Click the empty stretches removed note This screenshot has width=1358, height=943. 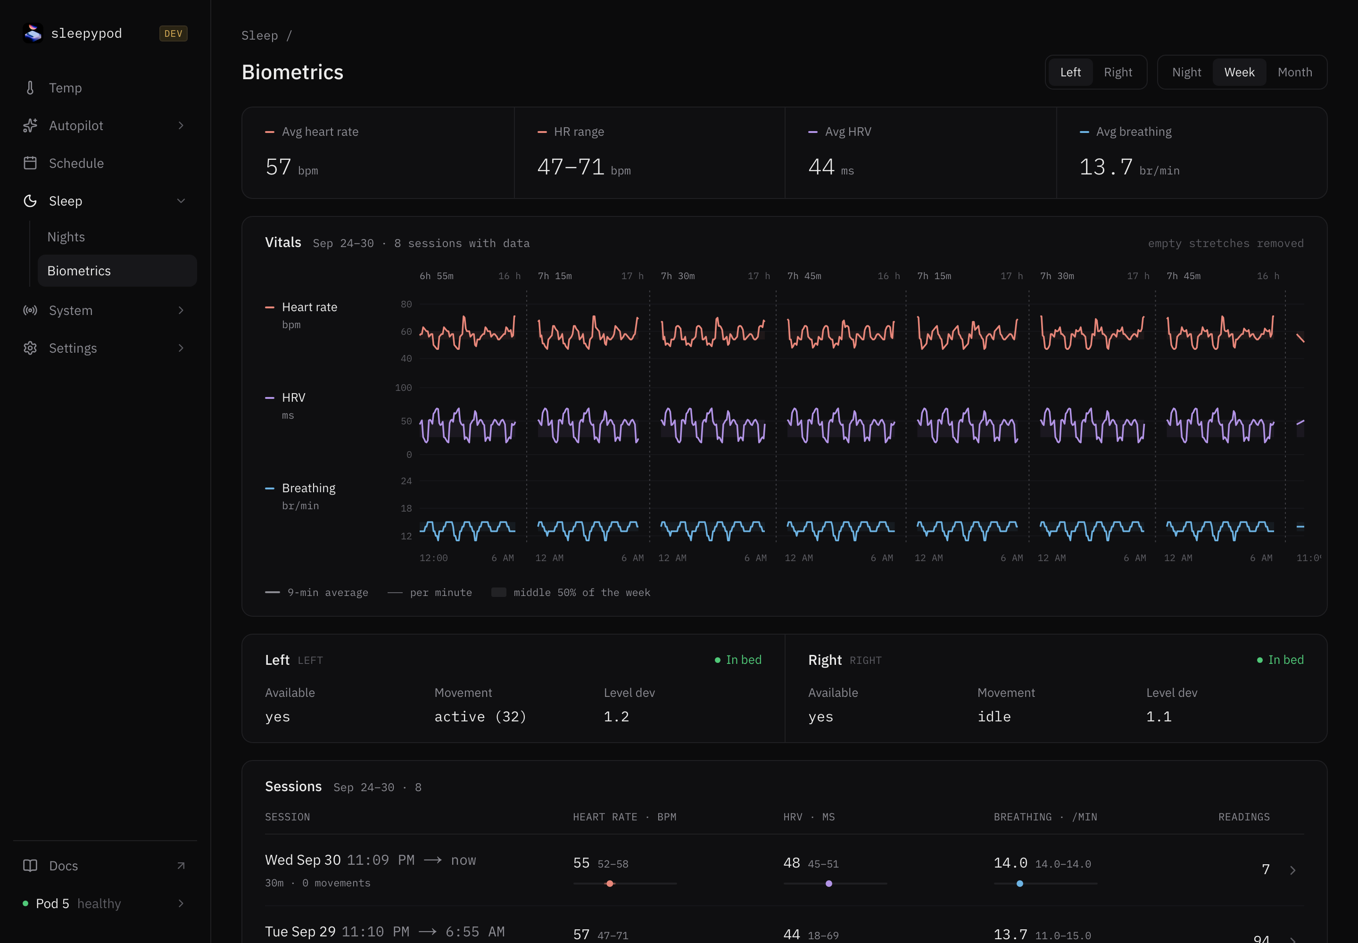[x=1226, y=243]
